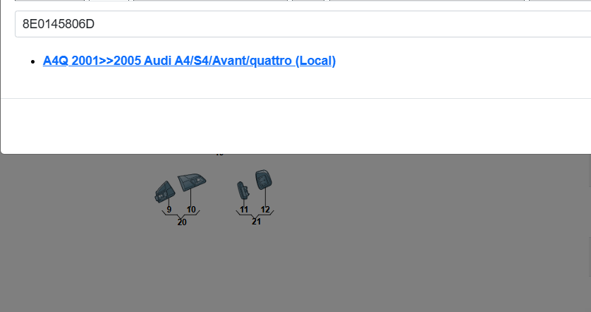Image resolution: width=591 pixels, height=312 pixels.
Task: Select the wide switch image above label 10
Action: point(192,182)
